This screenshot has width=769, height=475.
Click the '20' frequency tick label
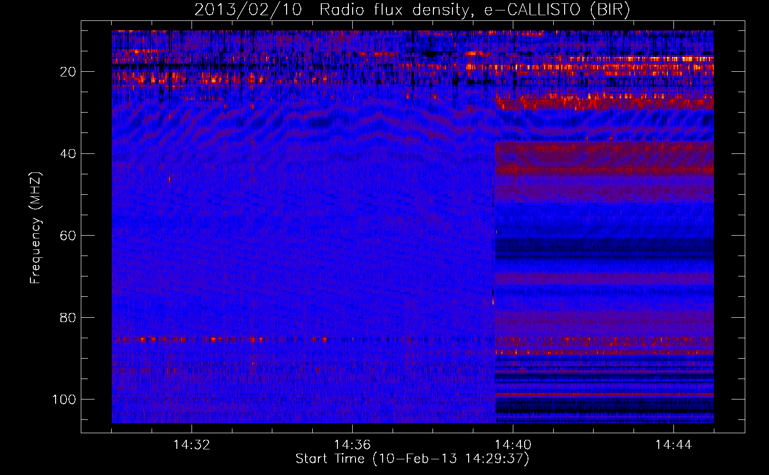[x=68, y=72]
